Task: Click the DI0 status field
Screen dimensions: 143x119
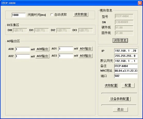Action: click(20, 30)
